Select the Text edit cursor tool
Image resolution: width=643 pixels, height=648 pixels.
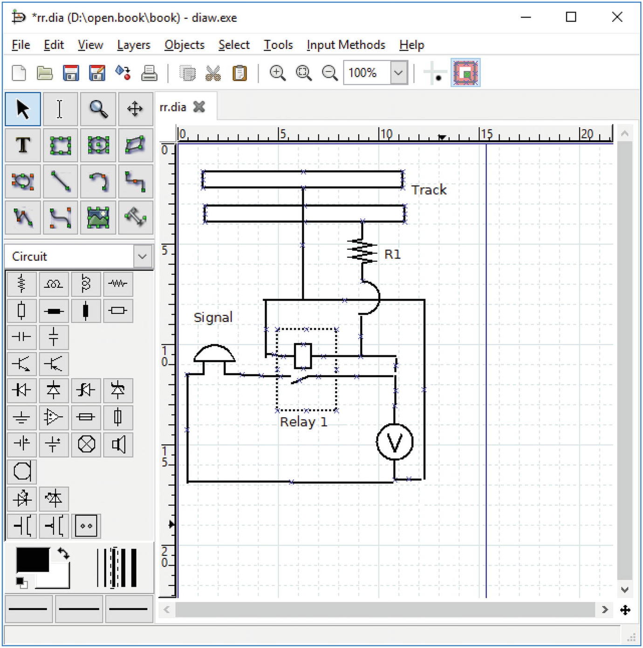tap(60, 109)
